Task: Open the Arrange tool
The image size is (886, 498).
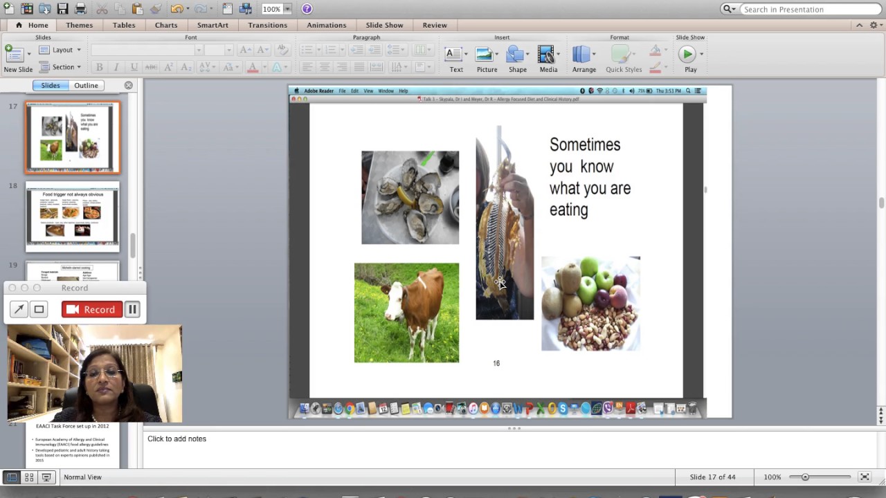Action: [x=584, y=59]
